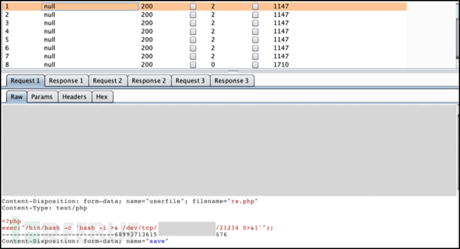Tick checkbox before length 1147 in row 1

click(255, 6)
